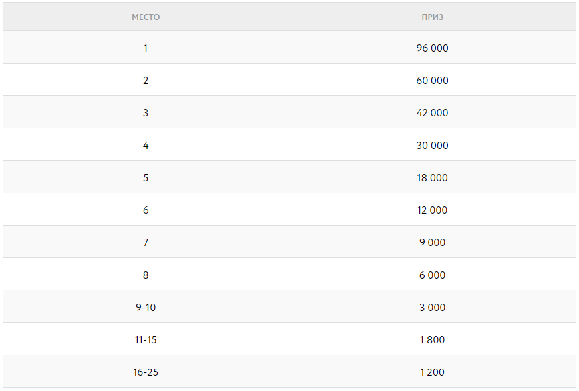Select the place 1 cell
Screen dimensions: 579x391
146,48
